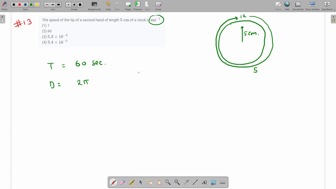Select the medium eraser size
This screenshot has height=189, width=336.
pyautogui.click(x=74, y=5)
